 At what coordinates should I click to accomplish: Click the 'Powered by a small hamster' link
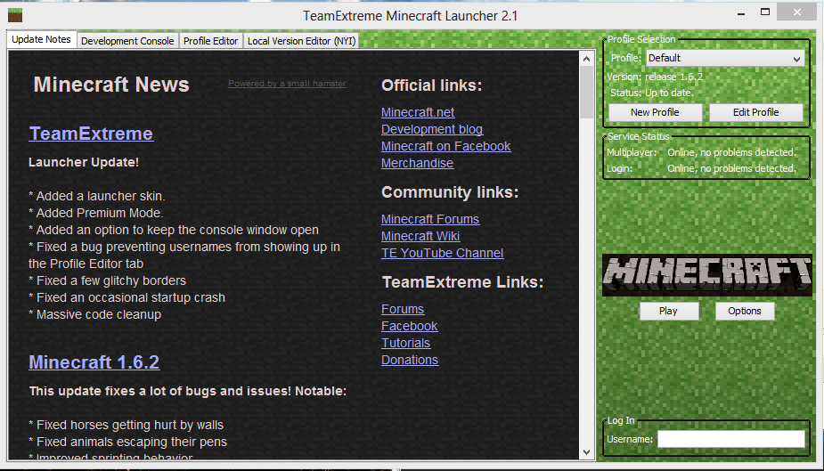(x=287, y=84)
